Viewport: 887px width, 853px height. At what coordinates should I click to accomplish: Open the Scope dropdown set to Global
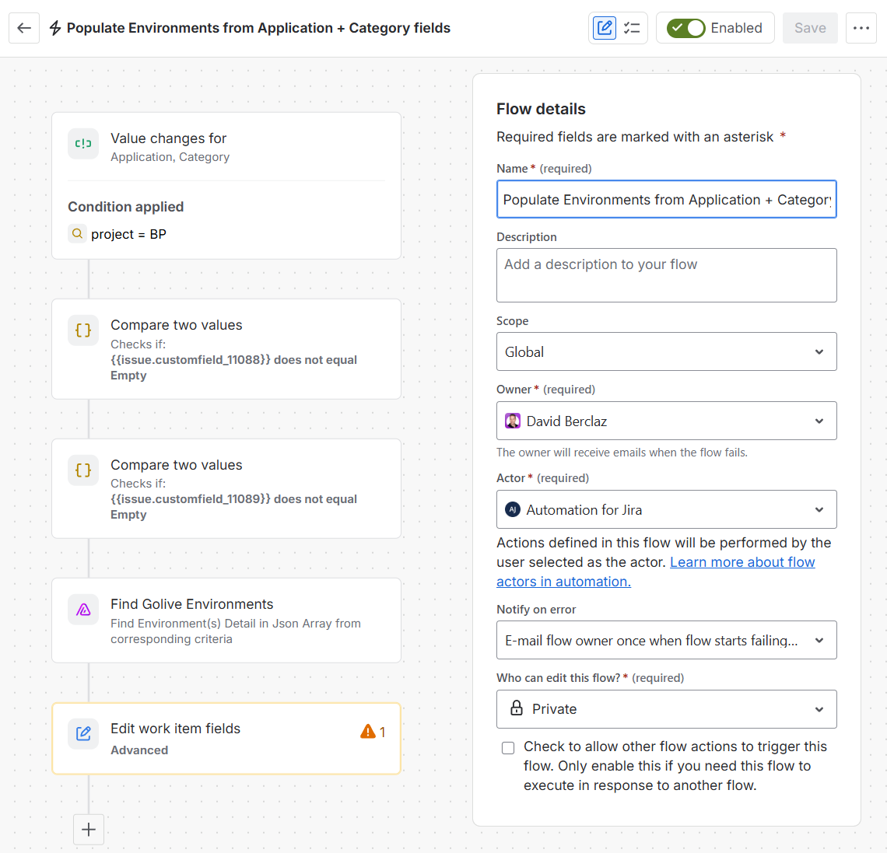pyautogui.click(x=666, y=351)
